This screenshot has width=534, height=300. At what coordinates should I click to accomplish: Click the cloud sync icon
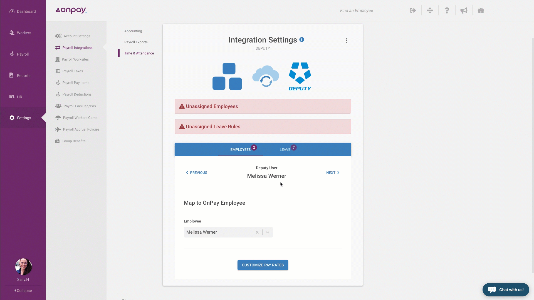click(x=266, y=76)
